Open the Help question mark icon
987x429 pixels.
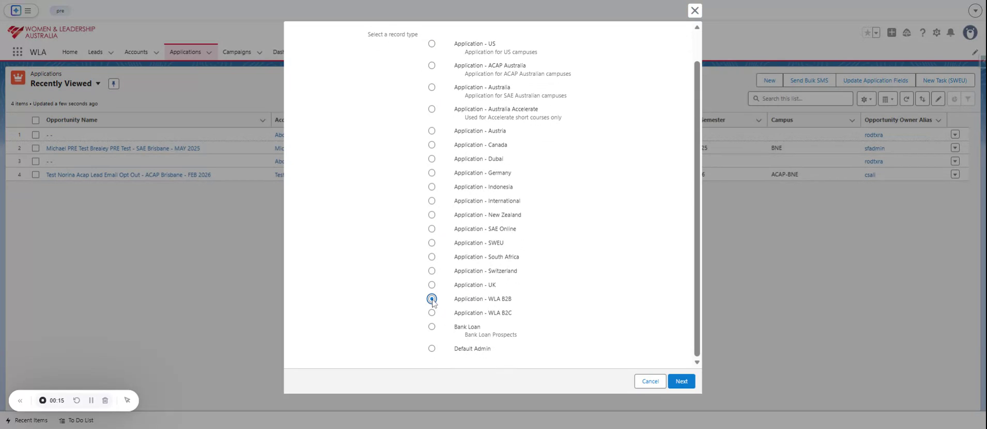click(922, 32)
